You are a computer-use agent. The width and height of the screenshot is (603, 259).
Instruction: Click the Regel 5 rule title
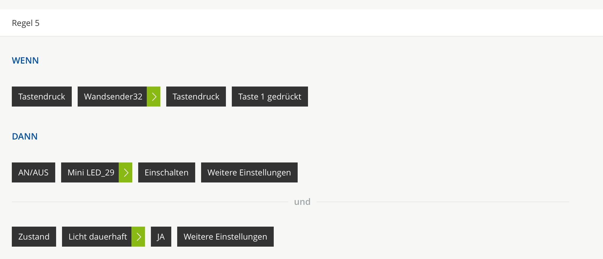pos(26,23)
